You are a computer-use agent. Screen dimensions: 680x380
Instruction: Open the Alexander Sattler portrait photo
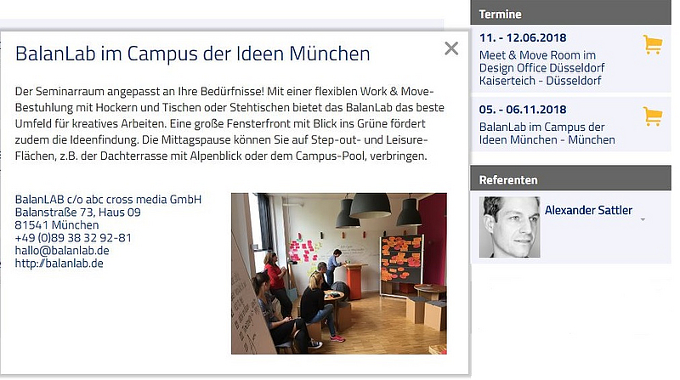[x=509, y=227]
